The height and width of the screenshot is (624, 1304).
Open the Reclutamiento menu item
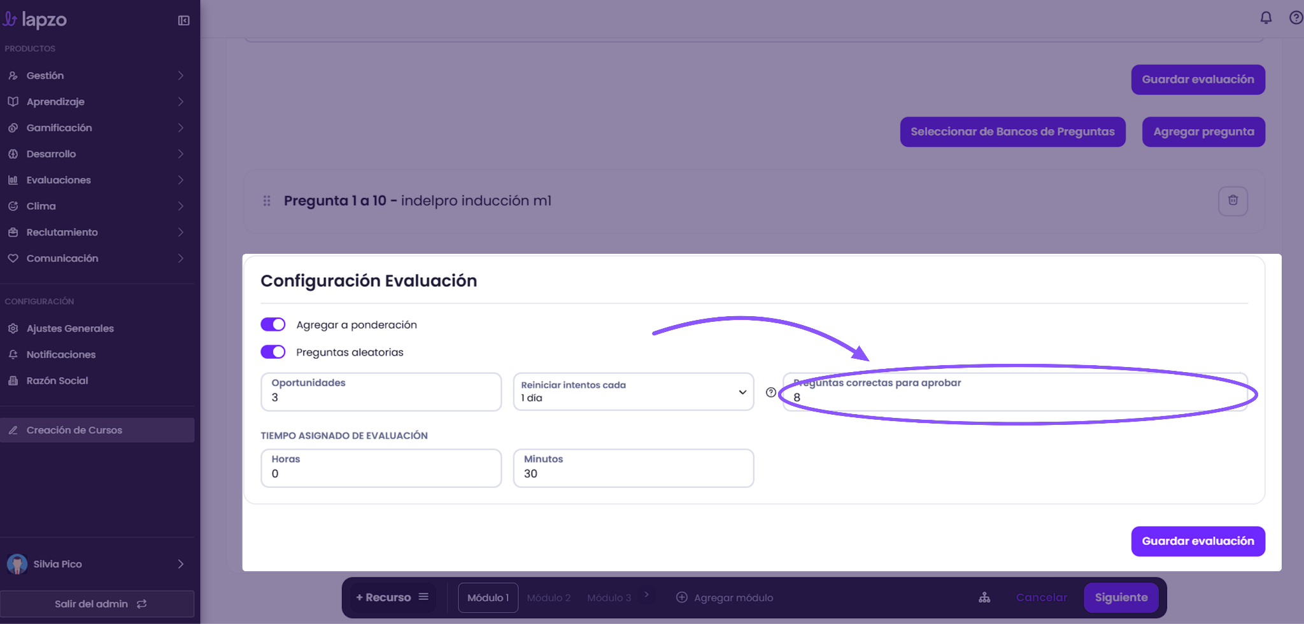point(97,232)
